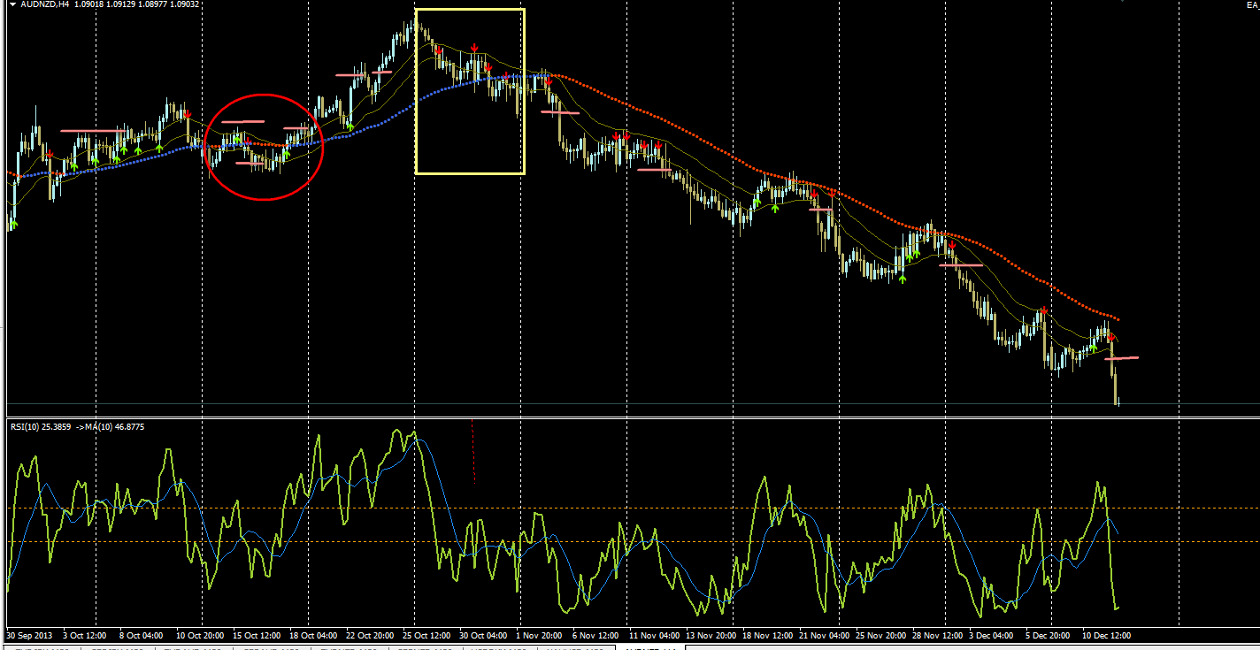Click the AUDNZD,H4 symbol label

pos(44,4)
